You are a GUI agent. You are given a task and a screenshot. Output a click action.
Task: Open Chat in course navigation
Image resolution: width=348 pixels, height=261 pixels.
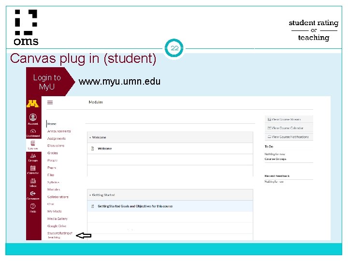point(50,204)
